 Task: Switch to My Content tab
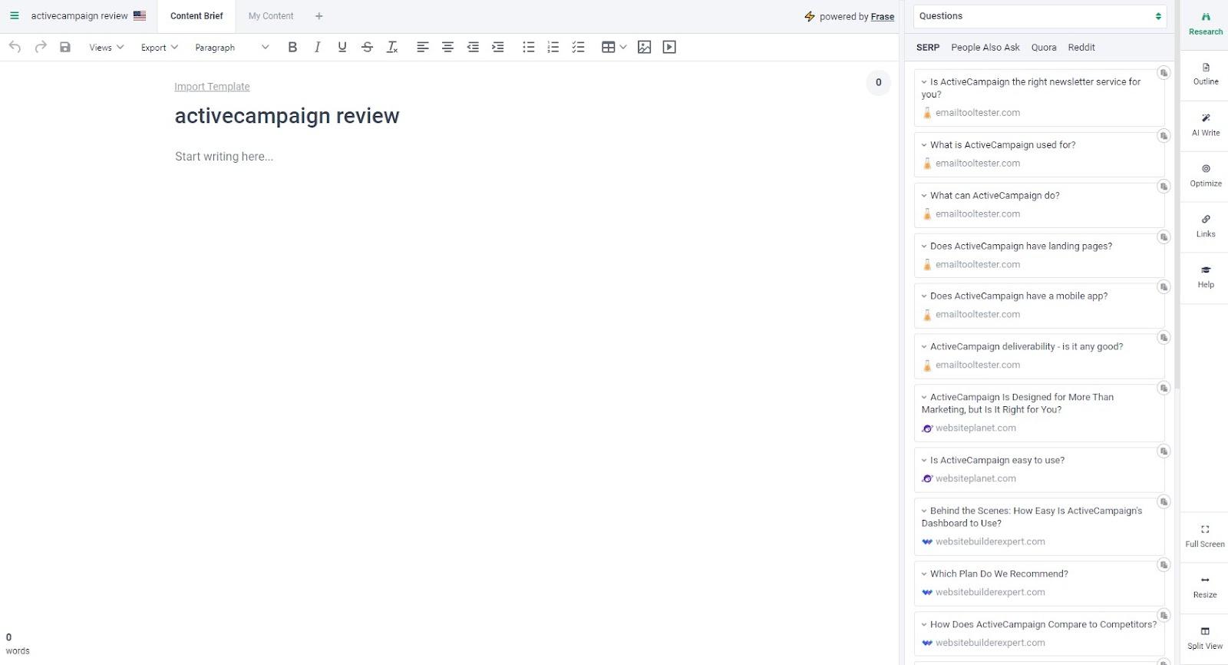(271, 16)
